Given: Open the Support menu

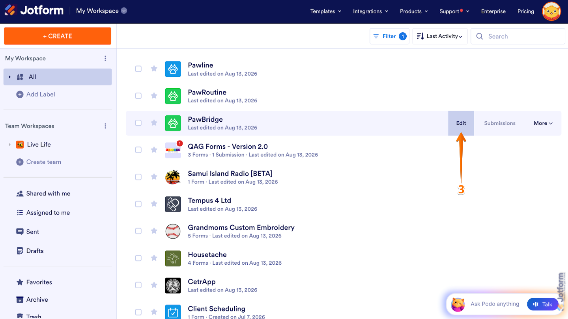Looking at the screenshot, I should tap(454, 11).
